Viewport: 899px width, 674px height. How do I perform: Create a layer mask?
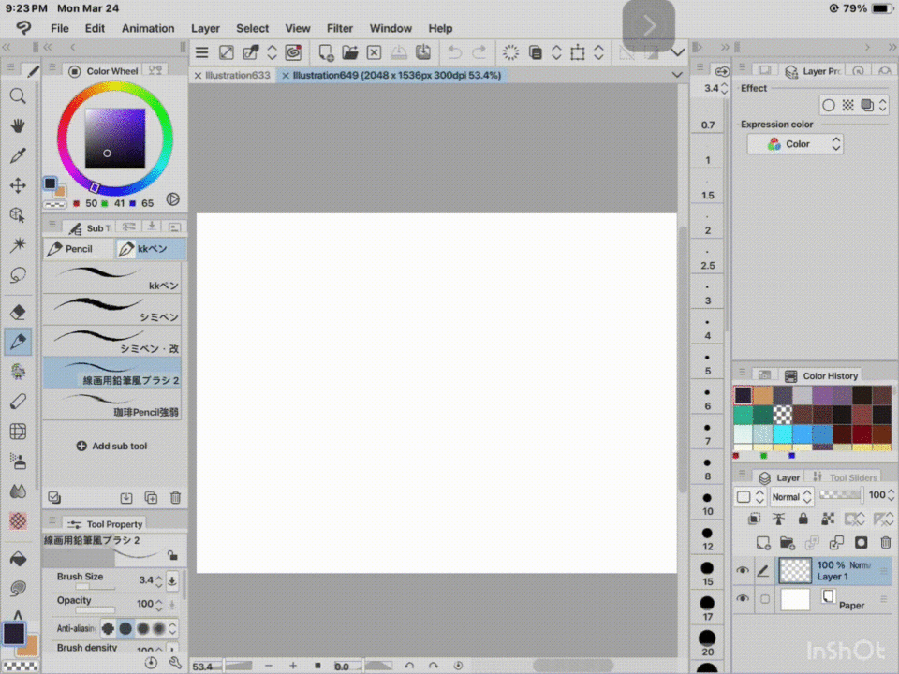pos(861,543)
